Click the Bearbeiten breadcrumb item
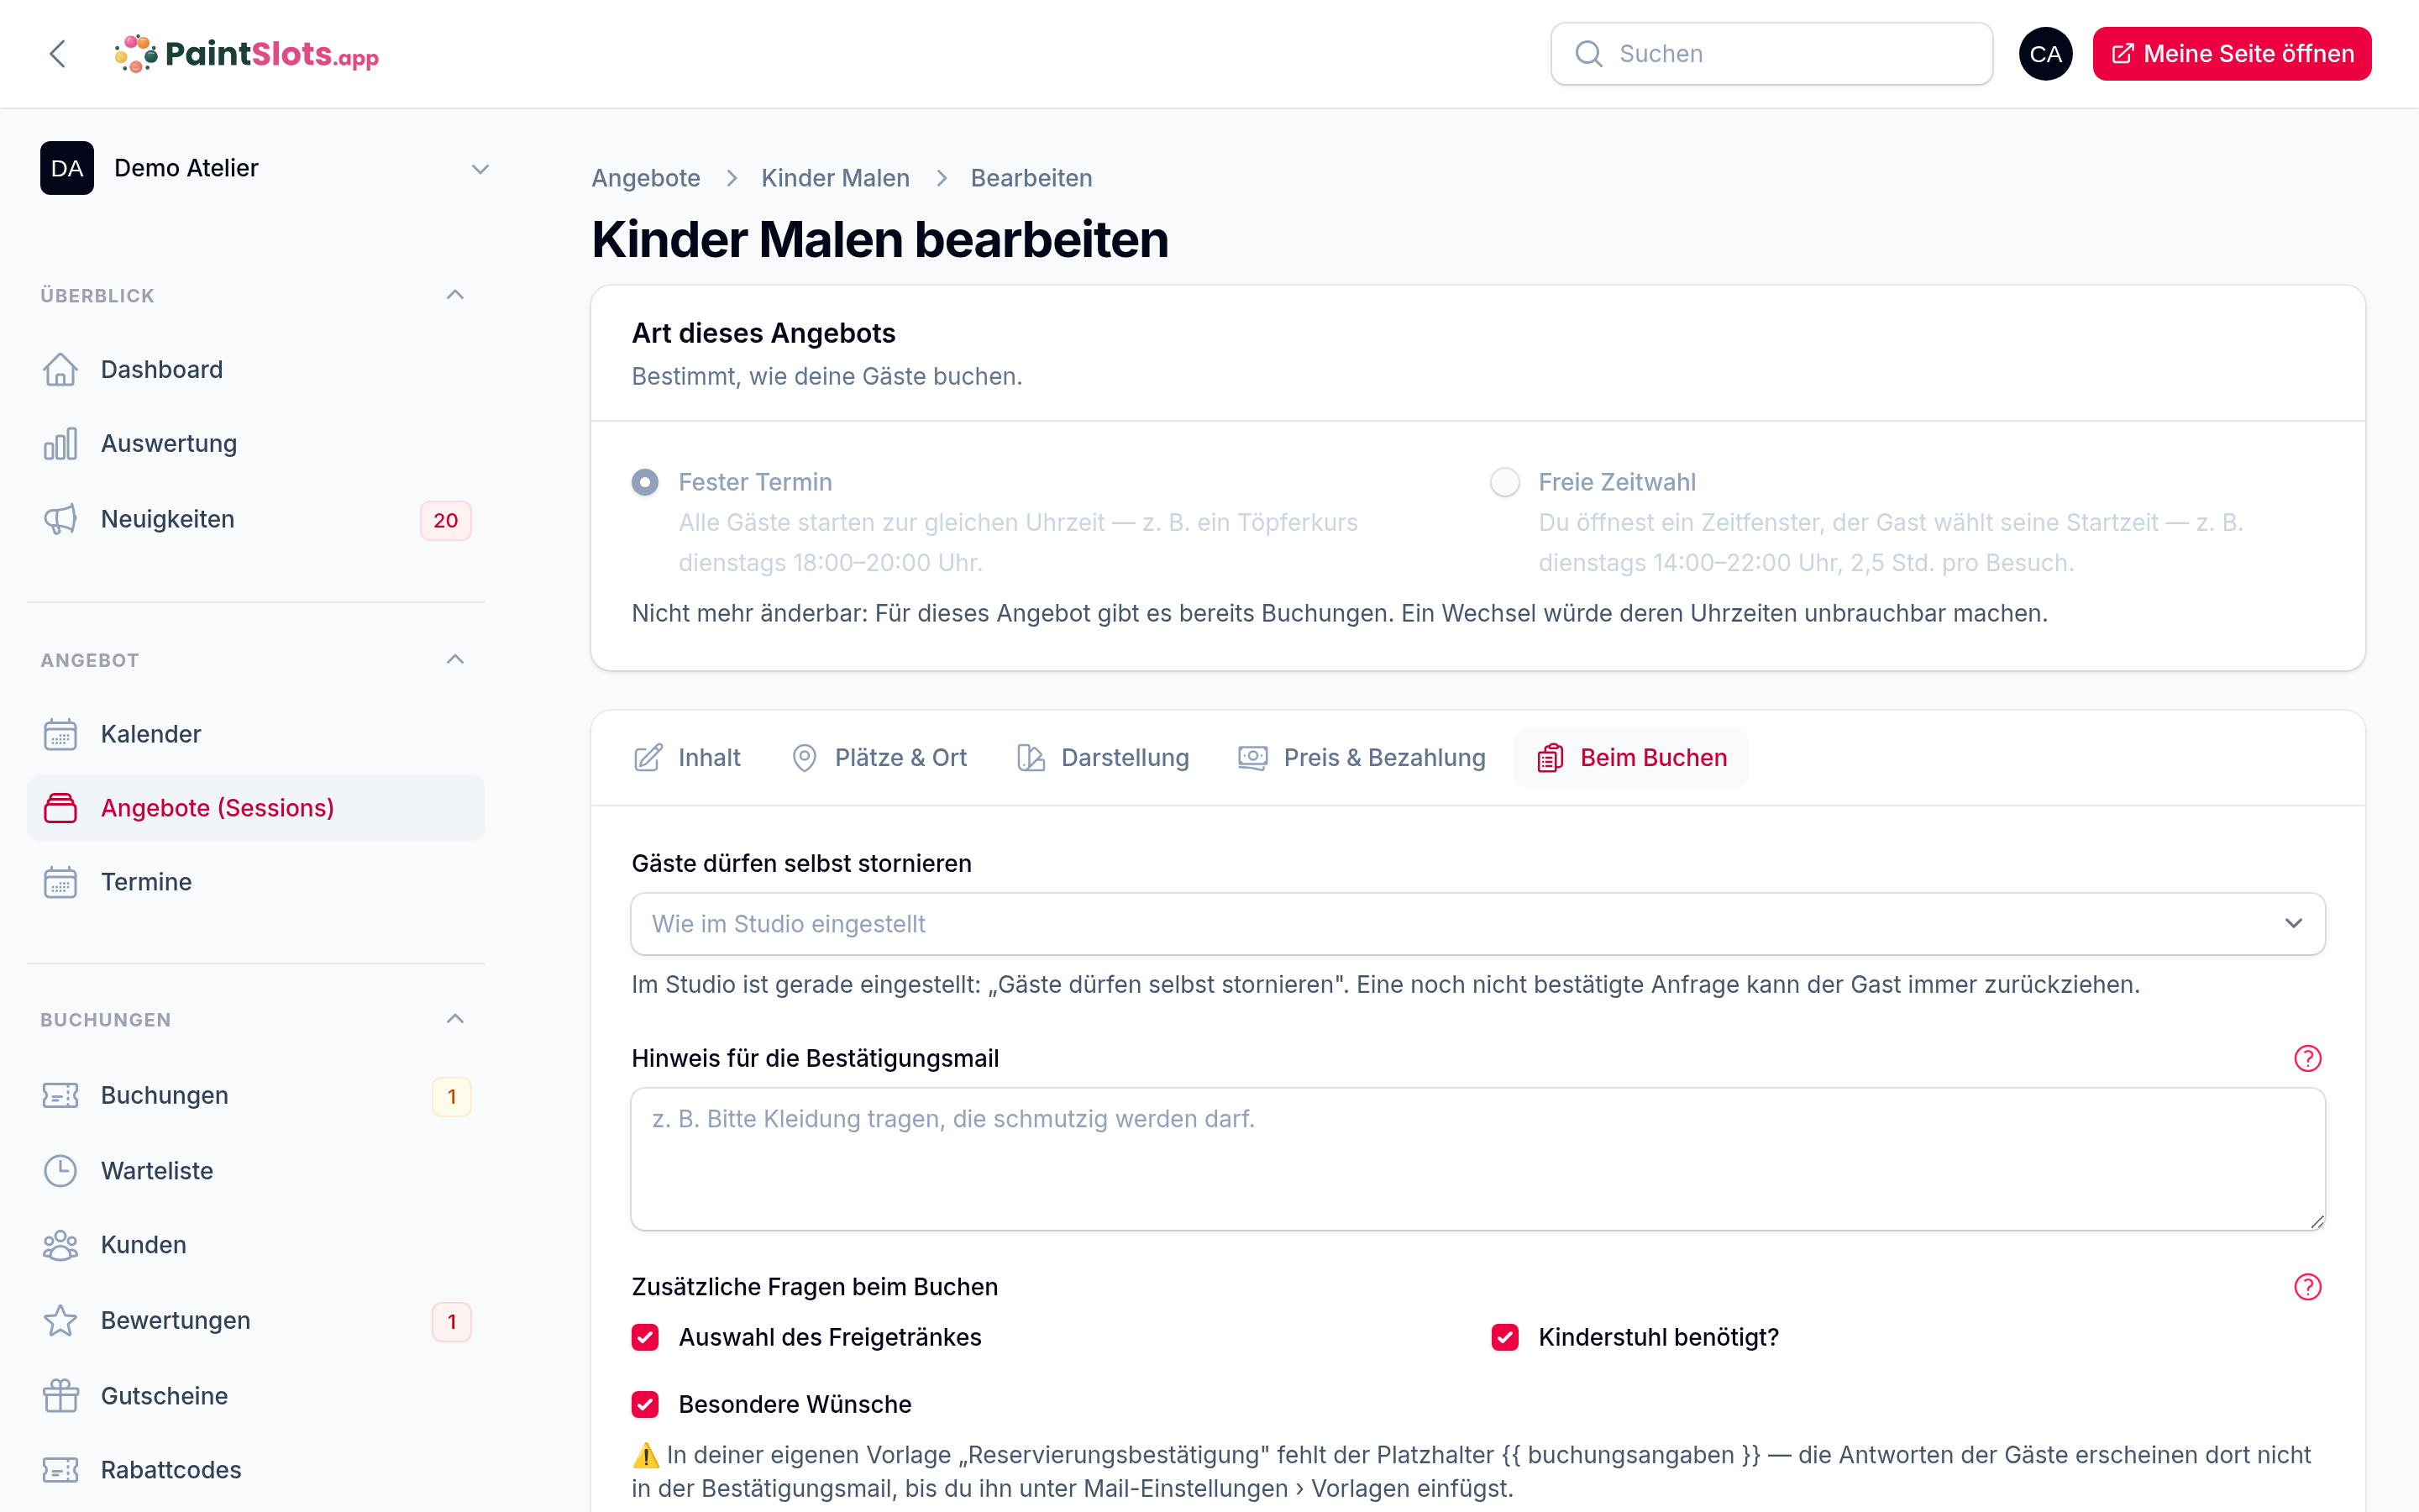 (x=1031, y=178)
